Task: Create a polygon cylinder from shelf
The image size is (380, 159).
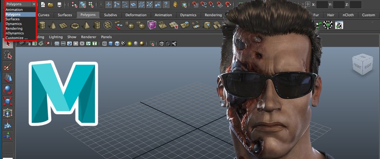Action: point(42,25)
